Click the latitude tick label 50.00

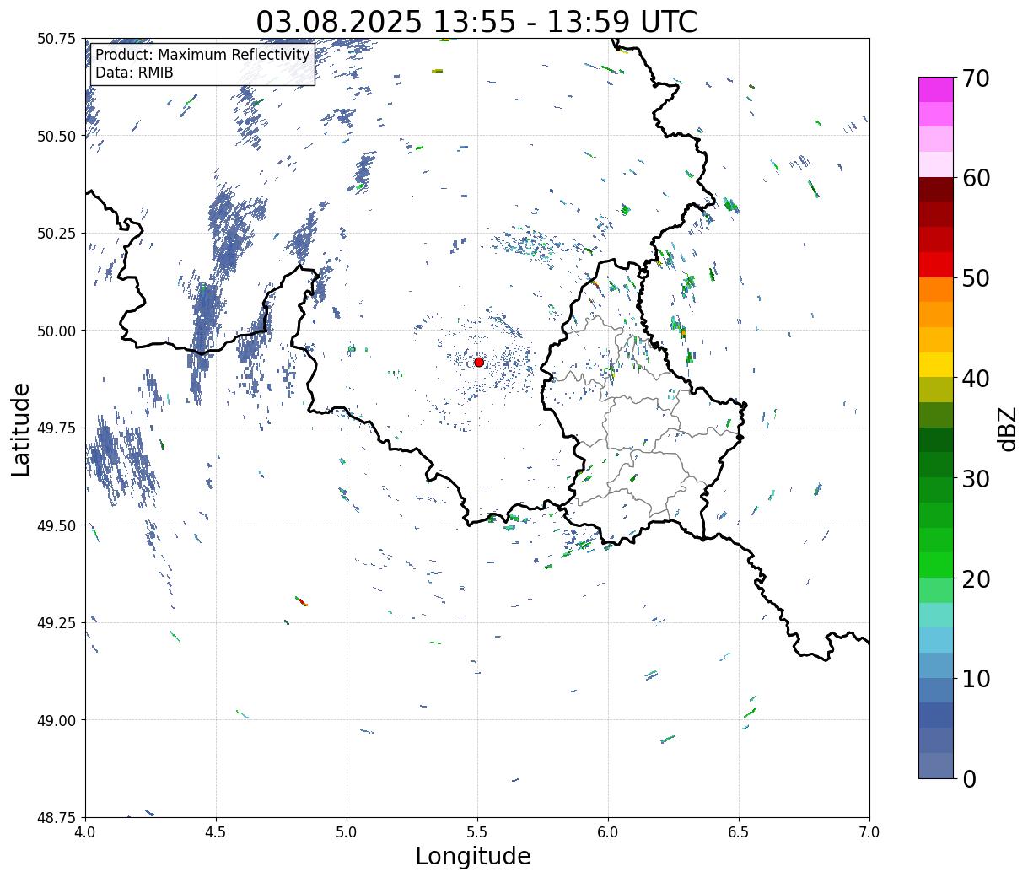pyautogui.click(x=57, y=331)
